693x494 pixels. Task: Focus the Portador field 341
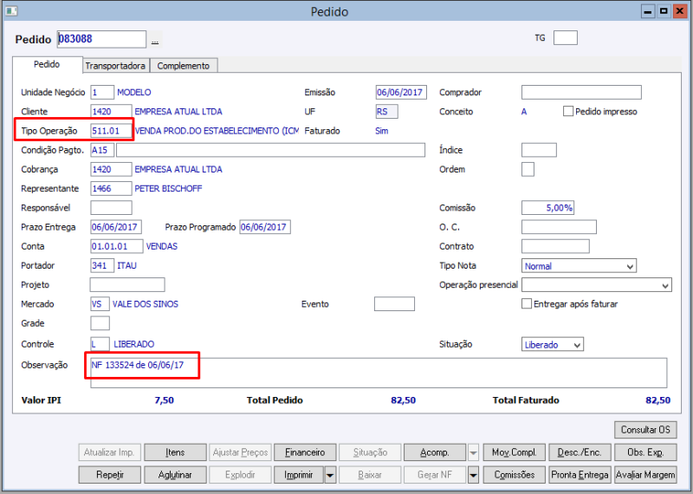102,265
